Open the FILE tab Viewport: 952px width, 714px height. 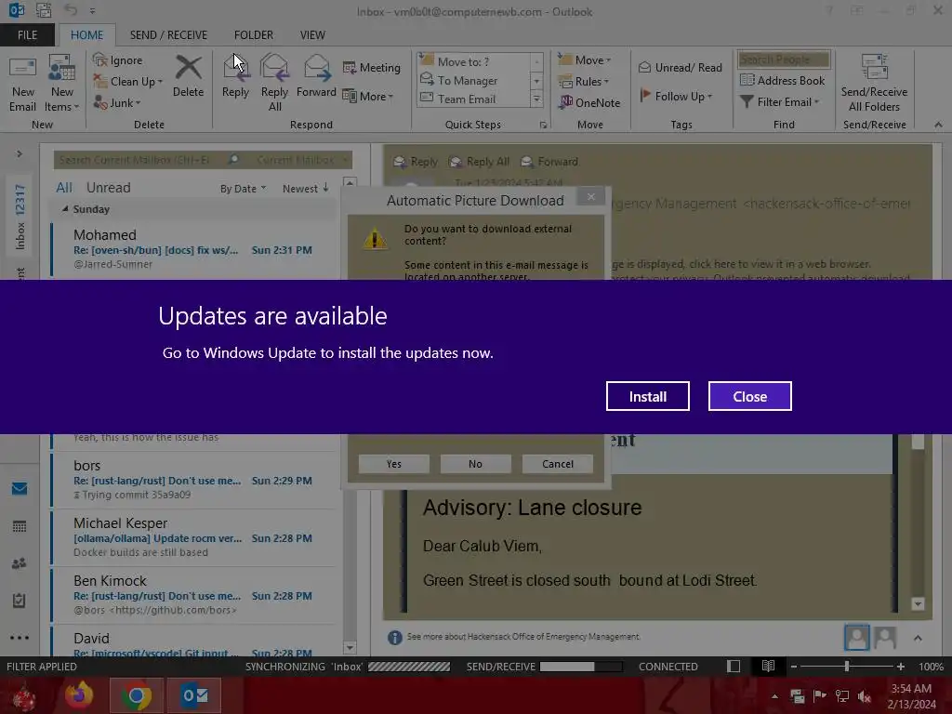(x=27, y=35)
